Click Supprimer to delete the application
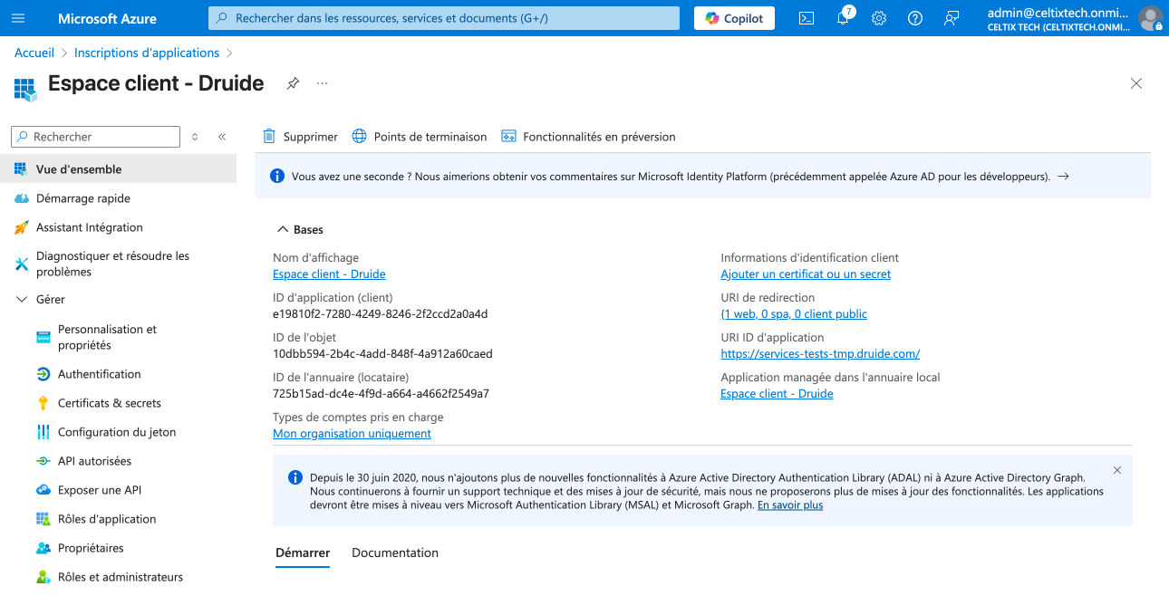 [300, 137]
